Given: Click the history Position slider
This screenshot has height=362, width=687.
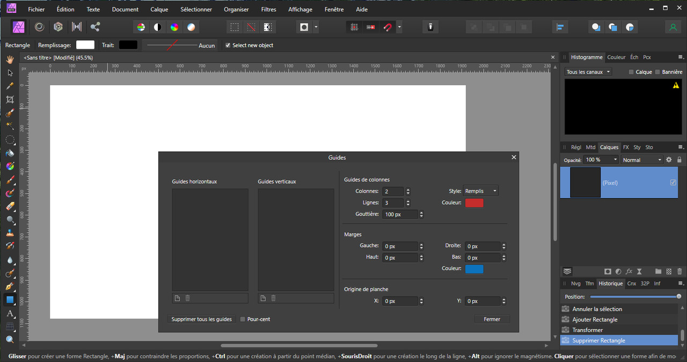Looking at the screenshot, I should [x=635, y=297].
